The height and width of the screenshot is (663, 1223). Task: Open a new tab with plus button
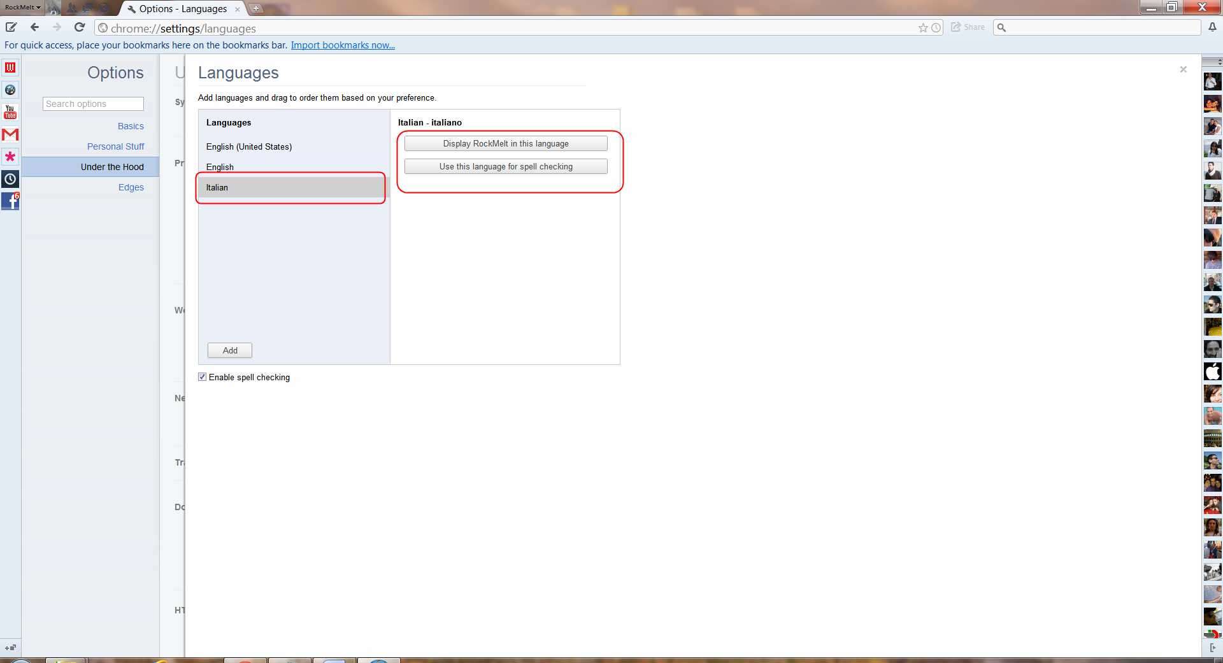[x=256, y=8]
